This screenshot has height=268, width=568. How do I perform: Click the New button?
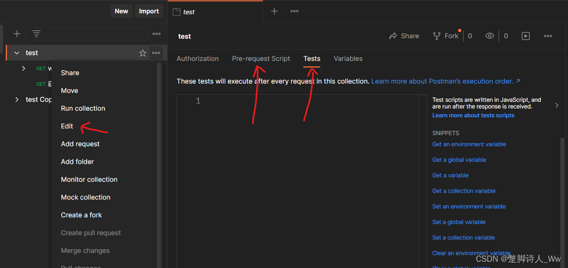click(121, 11)
